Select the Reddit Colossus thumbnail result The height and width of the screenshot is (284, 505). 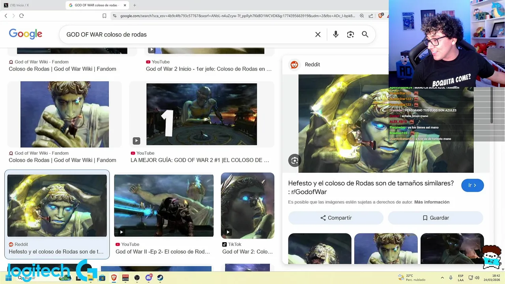[57, 206]
